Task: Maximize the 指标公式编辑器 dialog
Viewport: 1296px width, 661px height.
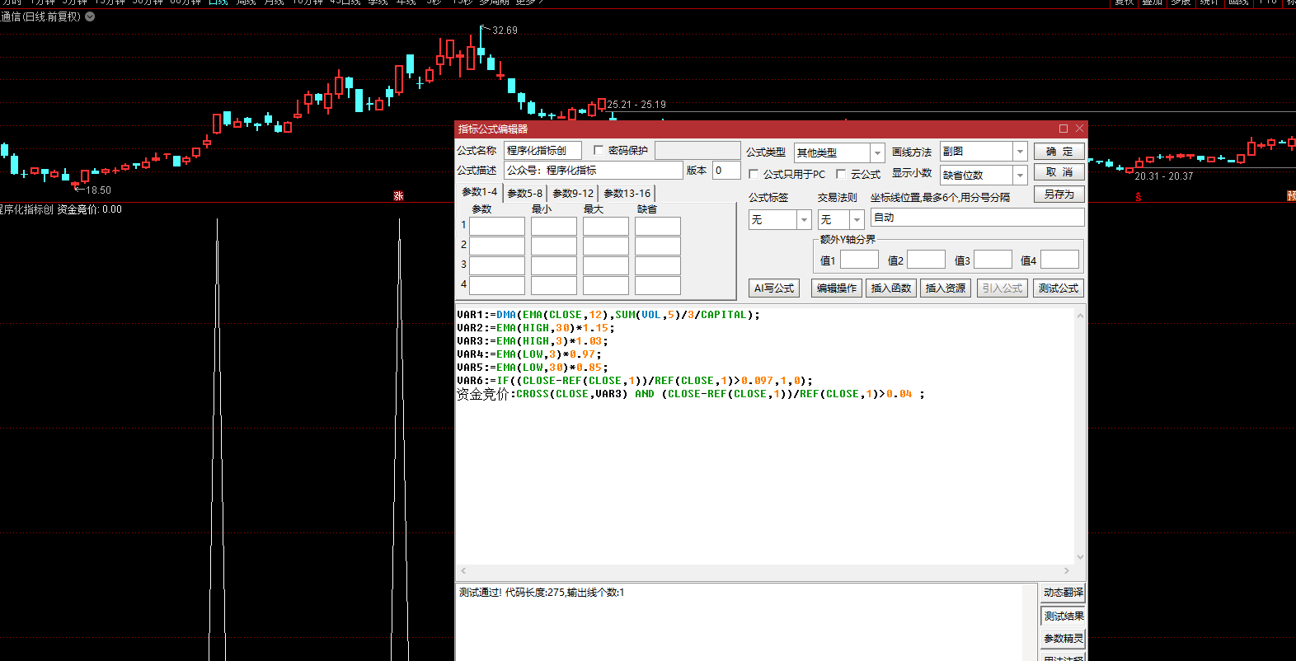Action: [x=1064, y=129]
